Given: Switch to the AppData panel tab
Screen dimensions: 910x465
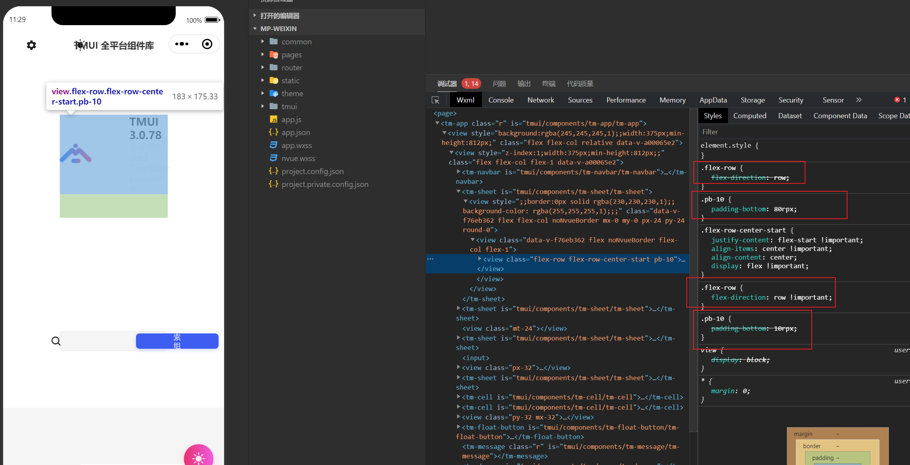Looking at the screenshot, I should tap(713, 100).
